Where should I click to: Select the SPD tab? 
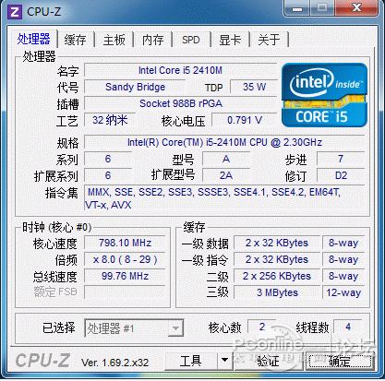point(191,40)
